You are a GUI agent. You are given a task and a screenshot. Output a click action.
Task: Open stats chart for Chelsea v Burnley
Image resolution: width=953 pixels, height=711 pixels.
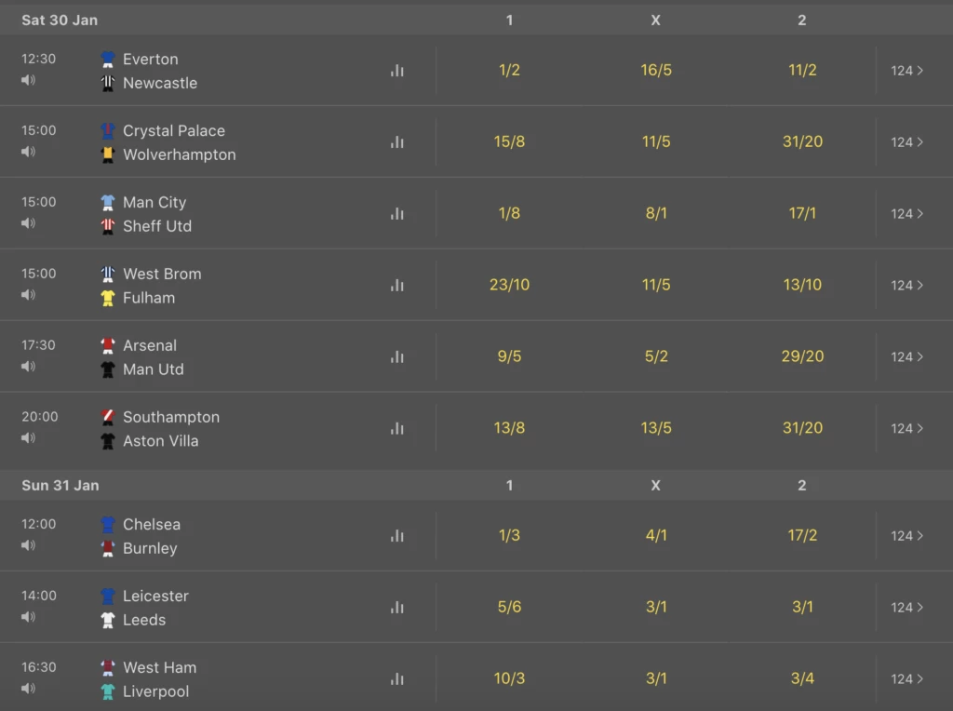[x=396, y=536]
